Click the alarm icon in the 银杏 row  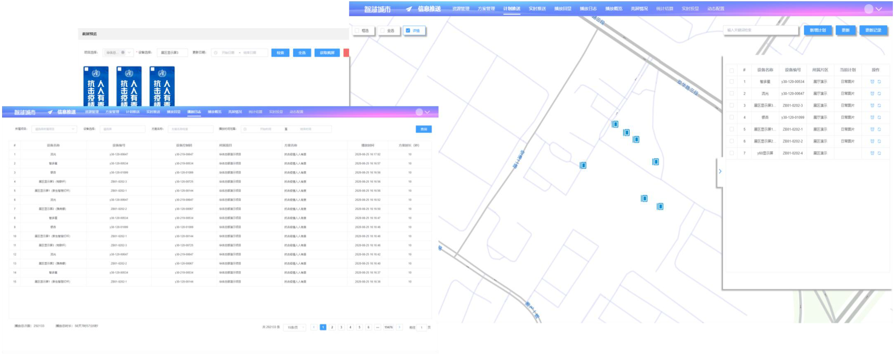[872, 117]
